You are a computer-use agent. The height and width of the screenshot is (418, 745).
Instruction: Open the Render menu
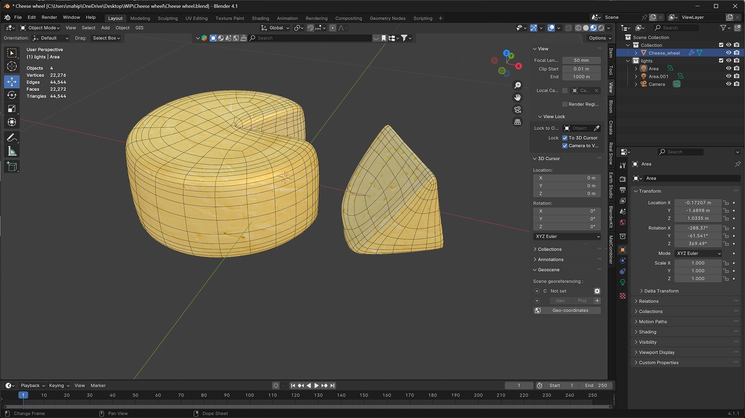(49, 17)
